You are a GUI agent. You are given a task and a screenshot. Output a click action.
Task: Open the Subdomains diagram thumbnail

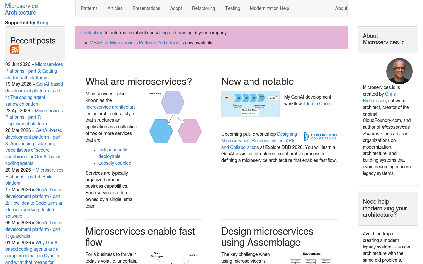[x=311, y=258]
